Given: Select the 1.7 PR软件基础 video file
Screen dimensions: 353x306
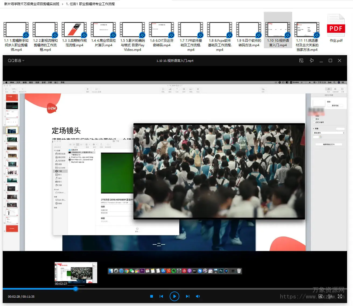Looking at the screenshot, I should point(191,30).
